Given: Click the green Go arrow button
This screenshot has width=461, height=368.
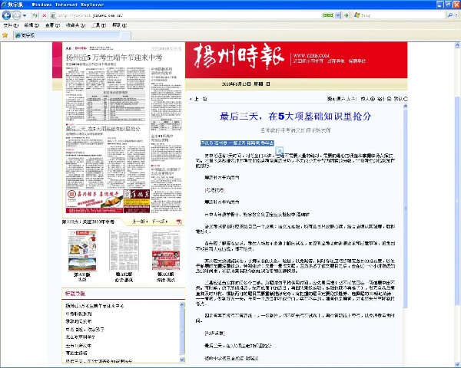Looking at the screenshot, I should (346, 15).
